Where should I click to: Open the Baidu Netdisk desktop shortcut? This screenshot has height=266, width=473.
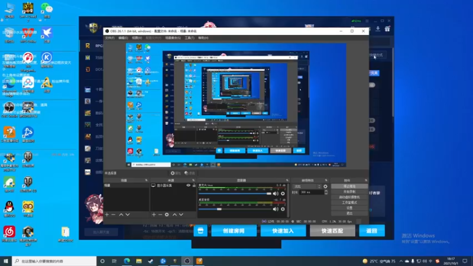[x=28, y=85]
